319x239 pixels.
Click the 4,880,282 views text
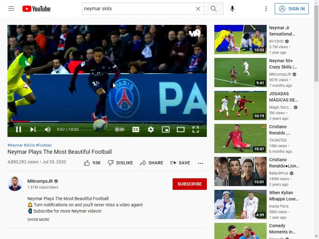tap(23, 162)
